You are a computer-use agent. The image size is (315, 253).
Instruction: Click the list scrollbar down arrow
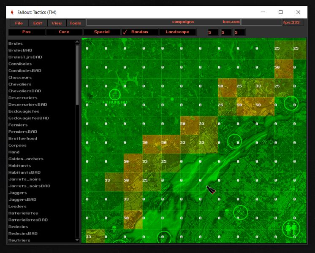[x=77, y=240]
